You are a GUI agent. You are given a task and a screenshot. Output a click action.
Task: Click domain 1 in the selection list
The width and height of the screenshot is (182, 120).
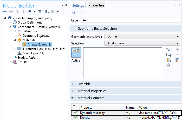(x=85, y=50)
